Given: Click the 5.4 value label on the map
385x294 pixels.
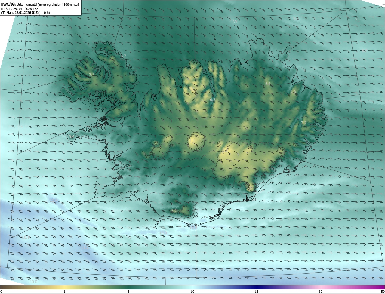Looking at the screenshot, I should tap(71, 137).
